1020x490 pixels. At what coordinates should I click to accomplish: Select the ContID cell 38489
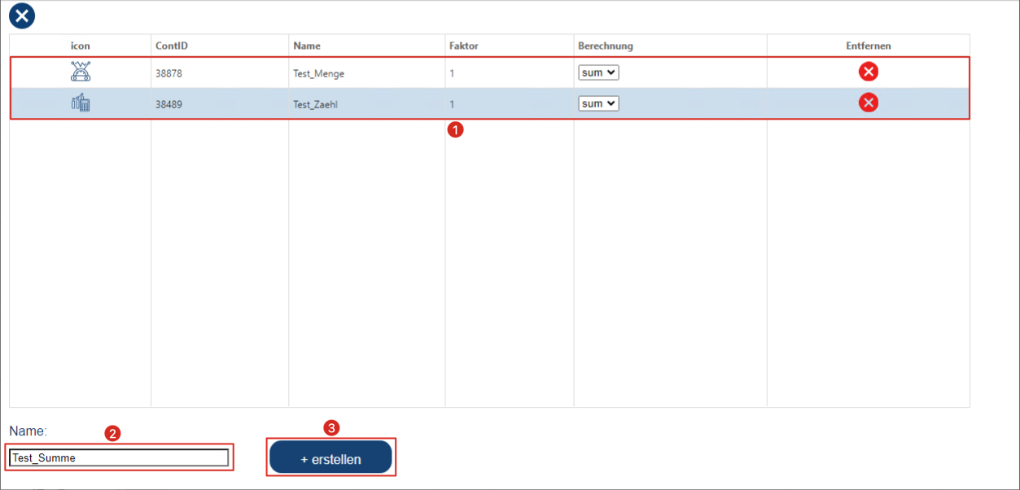point(169,104)
